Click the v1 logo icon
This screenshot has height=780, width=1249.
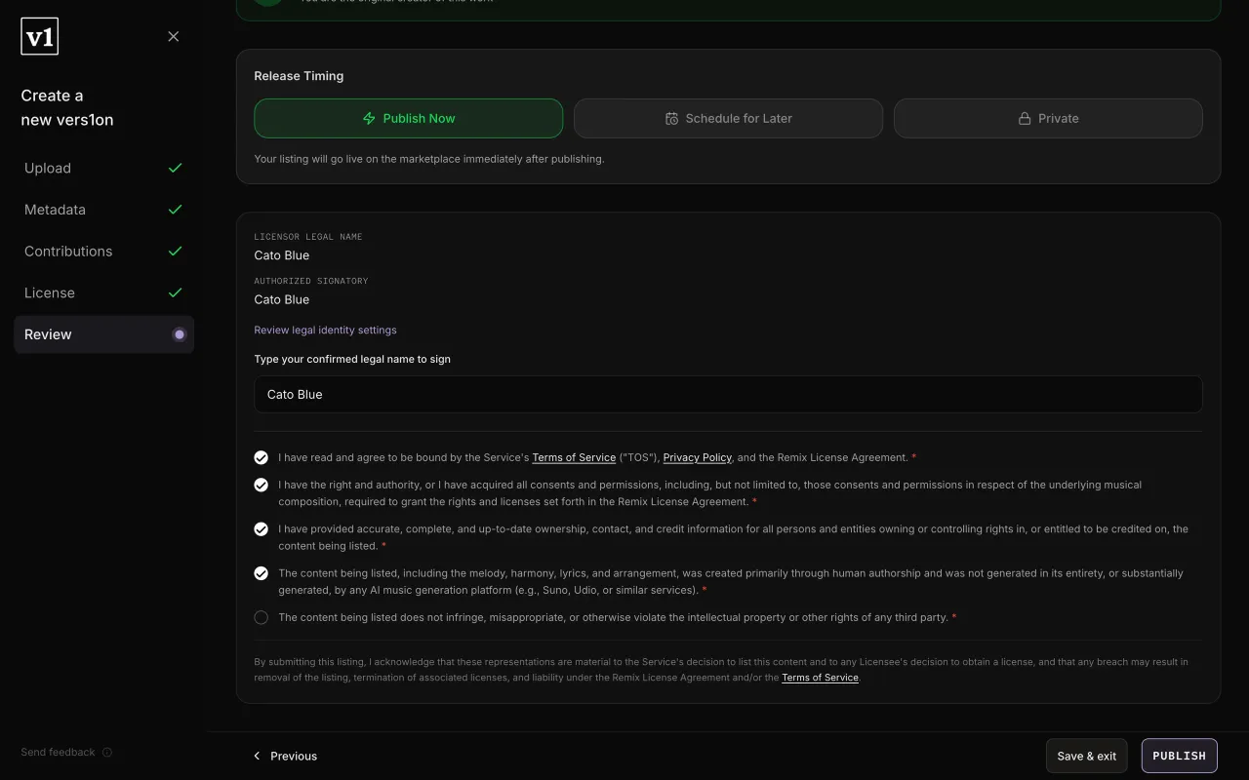coord(40,37)
